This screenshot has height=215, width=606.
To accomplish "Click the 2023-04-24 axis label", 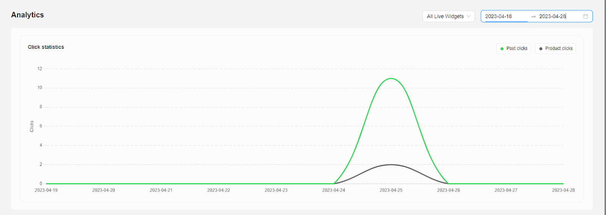I will pyautogui.click(x=334, y=190).
